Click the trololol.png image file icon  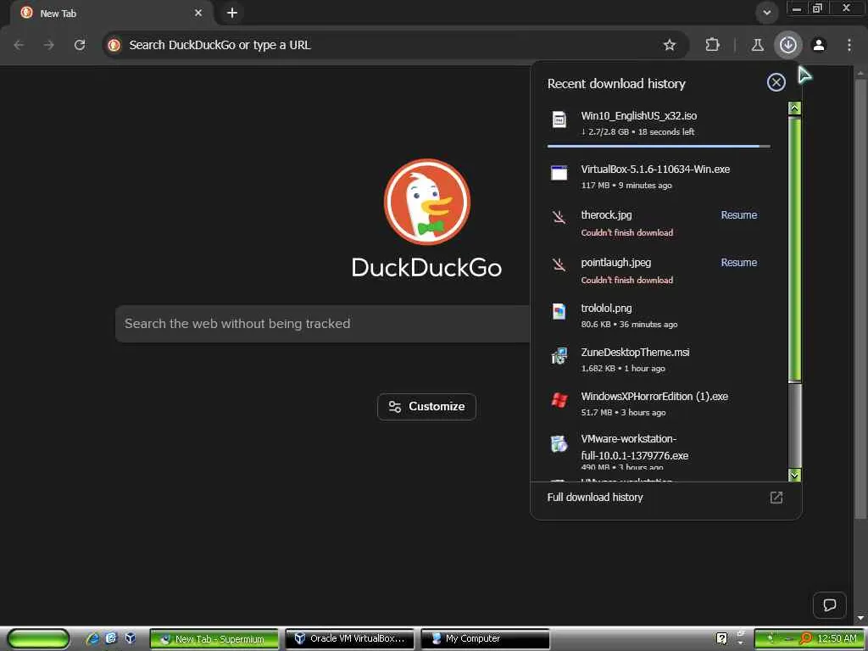(x=559, y=312)
